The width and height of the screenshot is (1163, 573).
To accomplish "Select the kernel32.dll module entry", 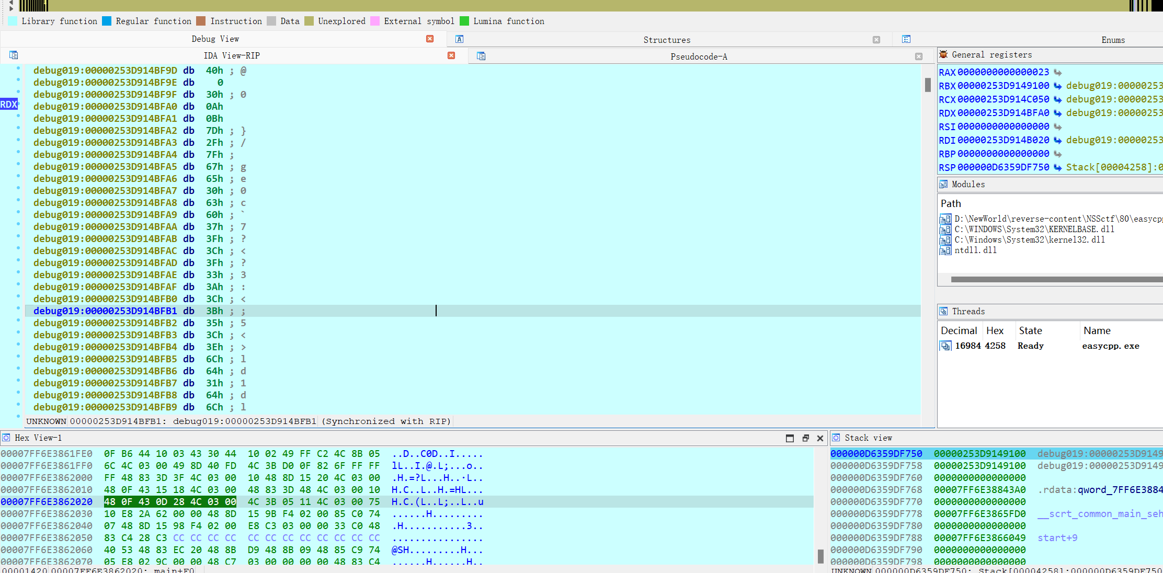I will pos(1030,239).
